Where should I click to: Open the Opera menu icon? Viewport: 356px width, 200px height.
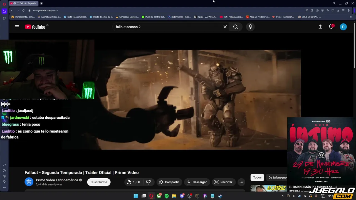(4, 4)
